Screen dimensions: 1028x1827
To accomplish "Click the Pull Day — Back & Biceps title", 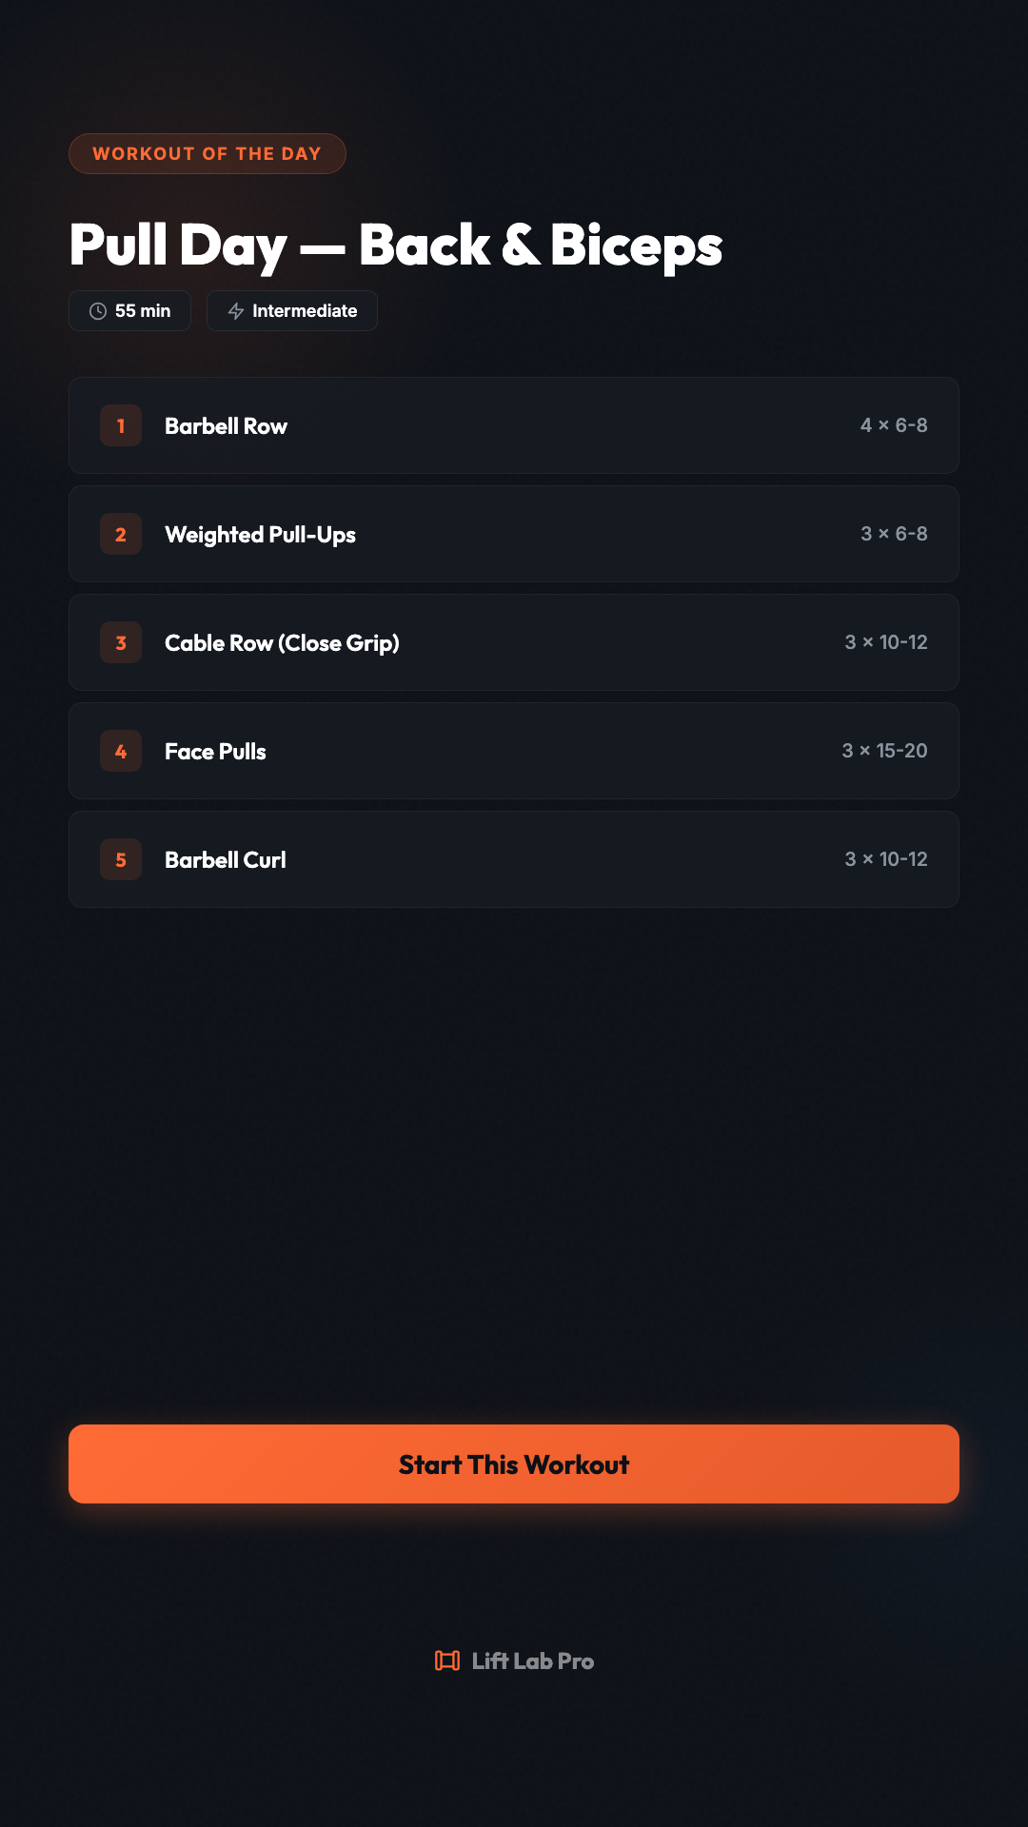I will 396,245.
